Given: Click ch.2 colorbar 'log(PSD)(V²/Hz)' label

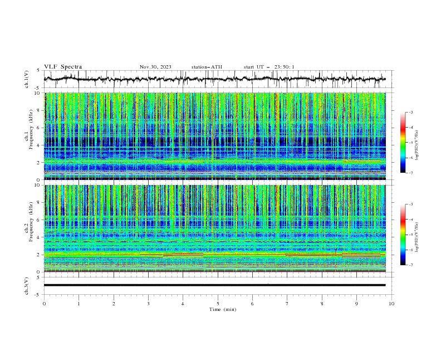Looking at the screenshot, I should tap(416, 237).
